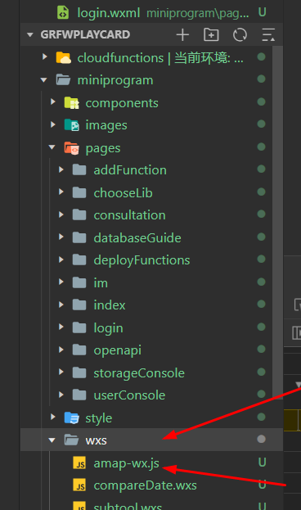Click the pages folder icon
This screenshot has width=301, height=510.
[71, 147]
